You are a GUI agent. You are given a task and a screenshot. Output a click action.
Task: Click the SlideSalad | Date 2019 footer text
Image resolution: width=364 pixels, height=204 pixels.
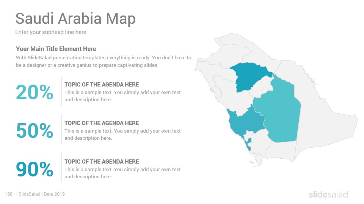pos(41,194)
